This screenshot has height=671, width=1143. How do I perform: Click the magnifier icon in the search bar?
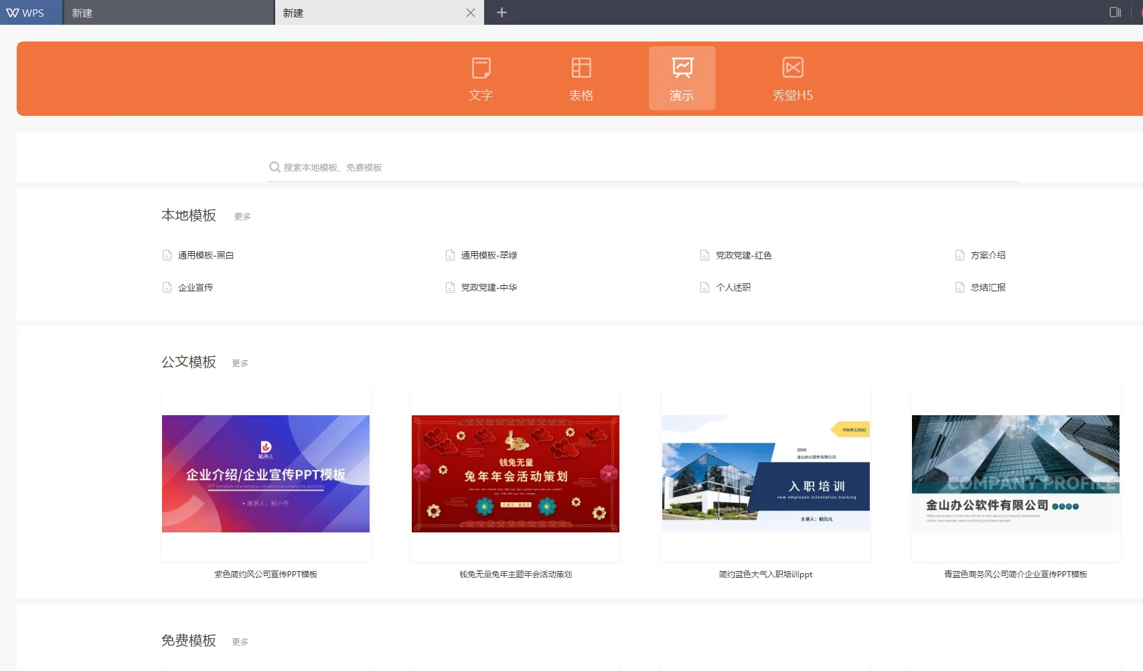[275, 167]
